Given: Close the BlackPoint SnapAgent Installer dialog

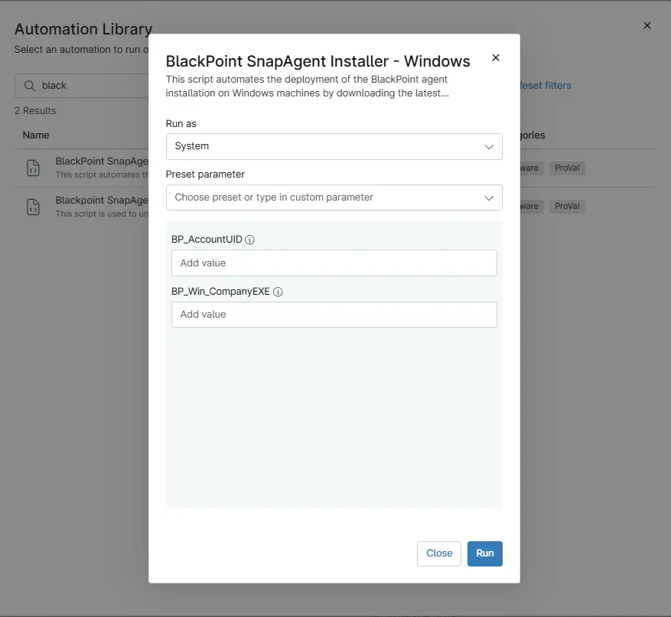Looking at the screenshot, I should point(495,58).
